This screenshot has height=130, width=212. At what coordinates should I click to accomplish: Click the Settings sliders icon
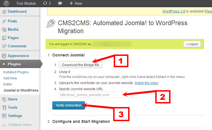4,116
